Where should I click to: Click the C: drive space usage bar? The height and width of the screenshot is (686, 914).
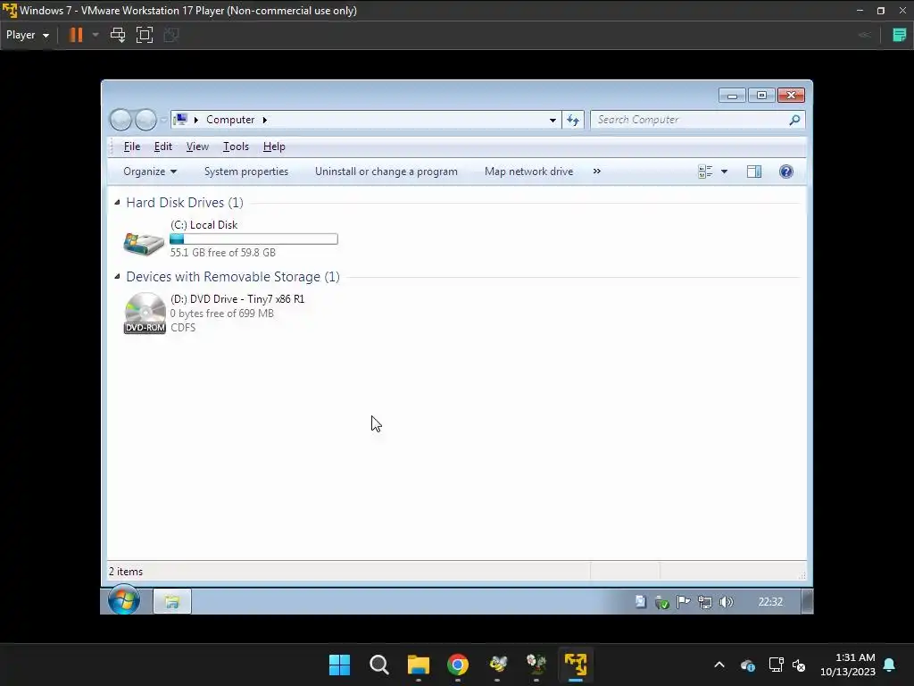pos(253,238)
